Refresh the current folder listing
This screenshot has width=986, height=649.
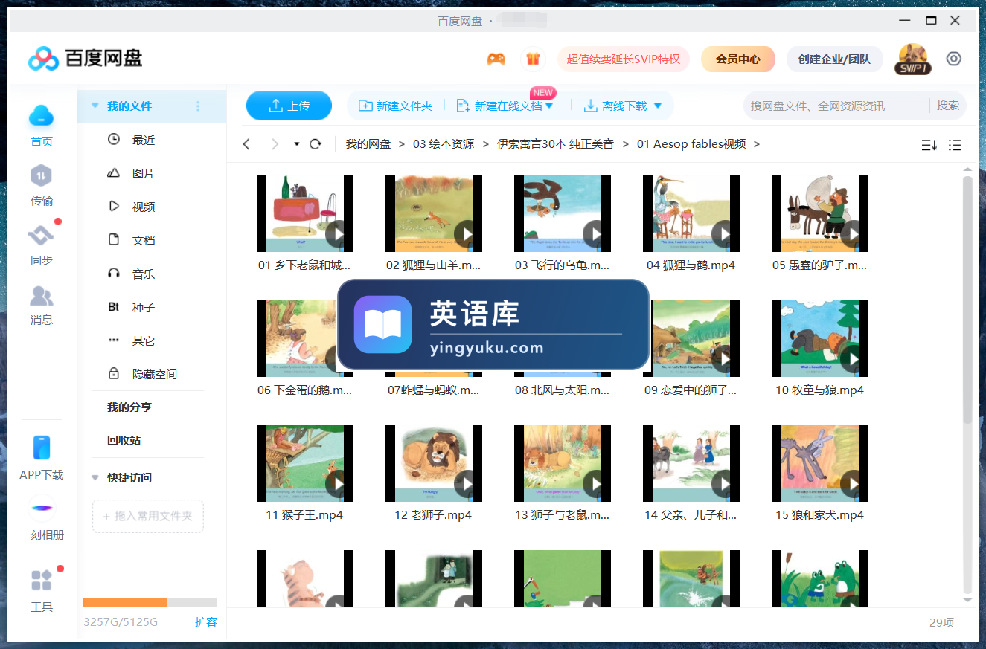coord(316,144)
